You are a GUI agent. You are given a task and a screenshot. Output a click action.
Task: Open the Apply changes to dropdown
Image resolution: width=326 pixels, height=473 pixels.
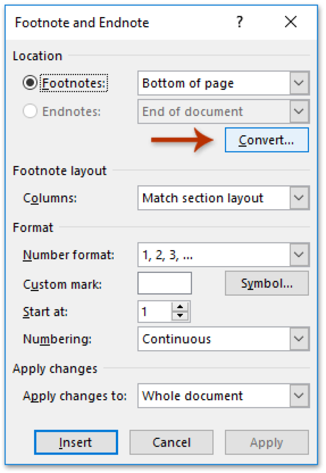click(x=299, y=396)
